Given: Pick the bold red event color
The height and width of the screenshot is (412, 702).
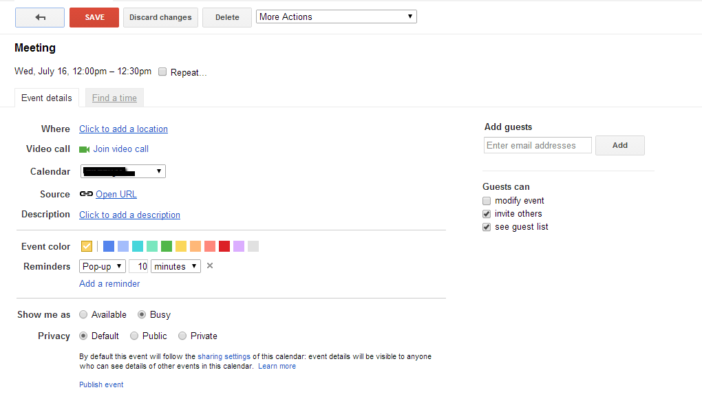Looking at the screenshot, I should pos(224,246).
